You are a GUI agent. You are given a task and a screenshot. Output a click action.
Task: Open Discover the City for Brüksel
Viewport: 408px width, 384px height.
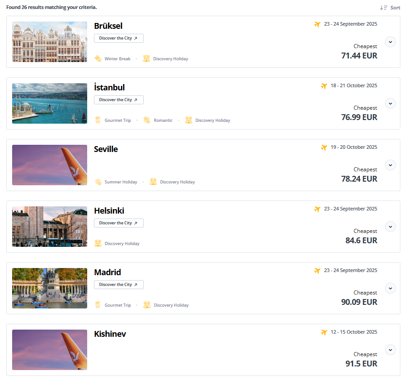pos(119,38)
